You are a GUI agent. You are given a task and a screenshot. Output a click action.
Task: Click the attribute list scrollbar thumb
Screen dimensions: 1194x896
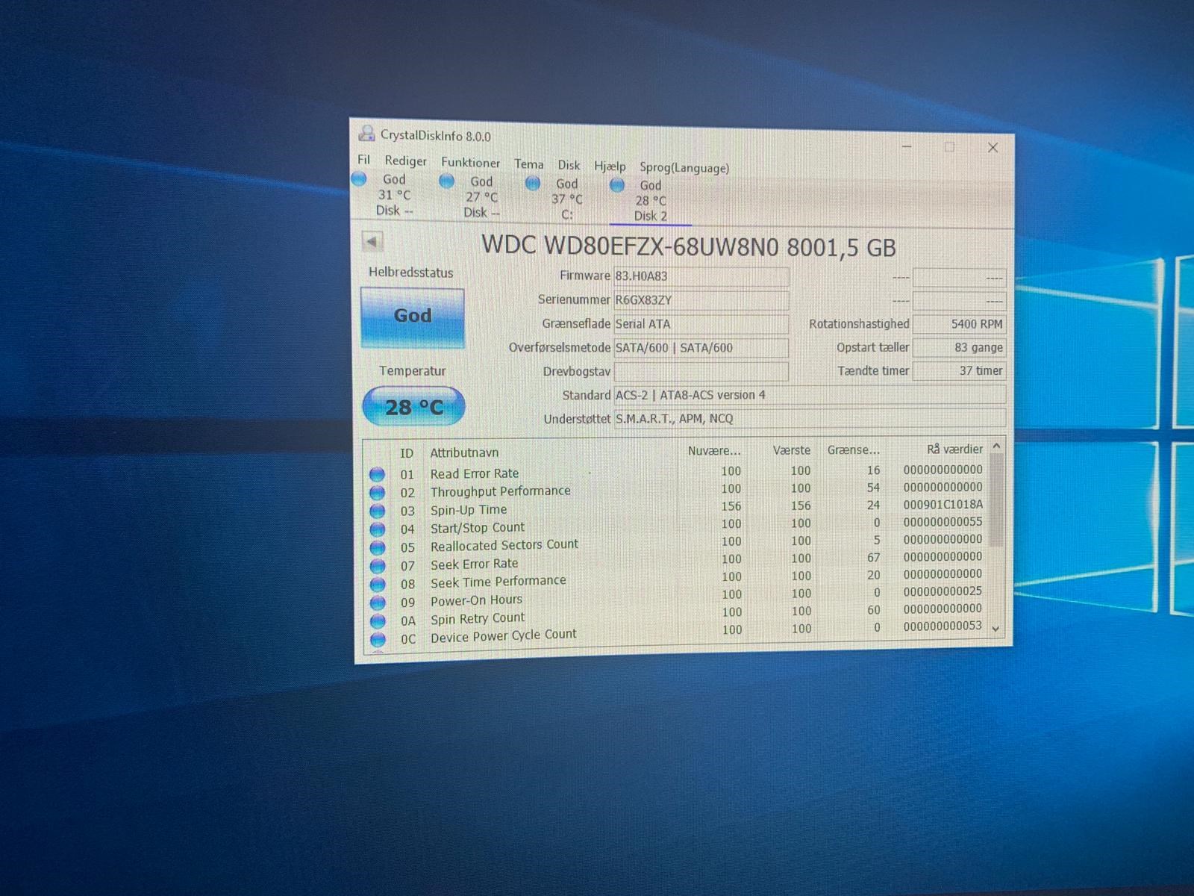coord(996,500)
